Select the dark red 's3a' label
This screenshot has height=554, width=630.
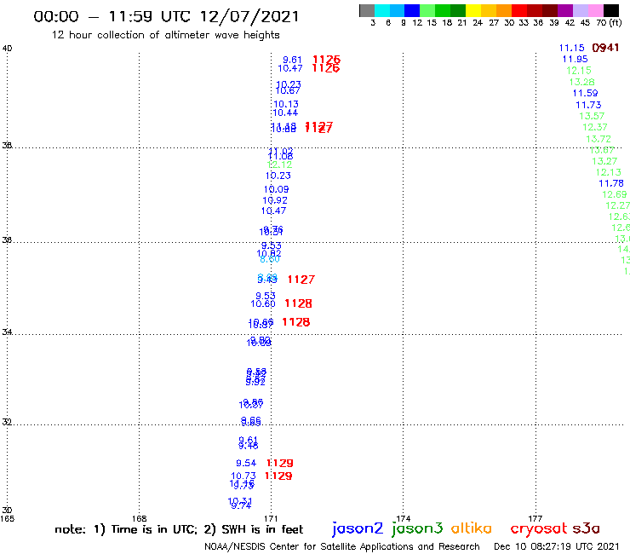click(x=586, y=528)
